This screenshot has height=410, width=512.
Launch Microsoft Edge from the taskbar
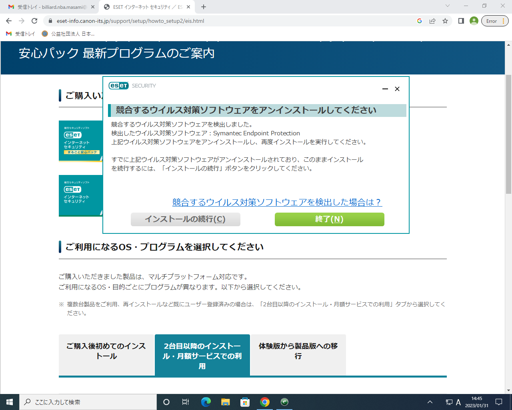(x=206, y=402)
